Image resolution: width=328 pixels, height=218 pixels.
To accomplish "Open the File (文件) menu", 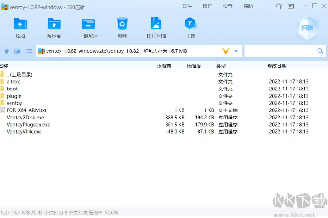I will click(x=187, y=6).
